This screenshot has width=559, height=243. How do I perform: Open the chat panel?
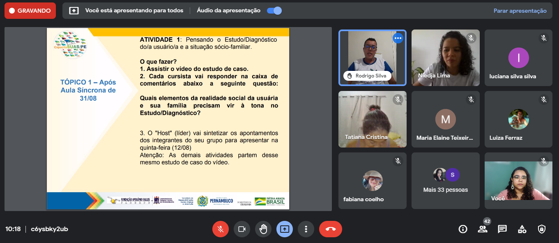pyautogui.click(x=502, y=229)
